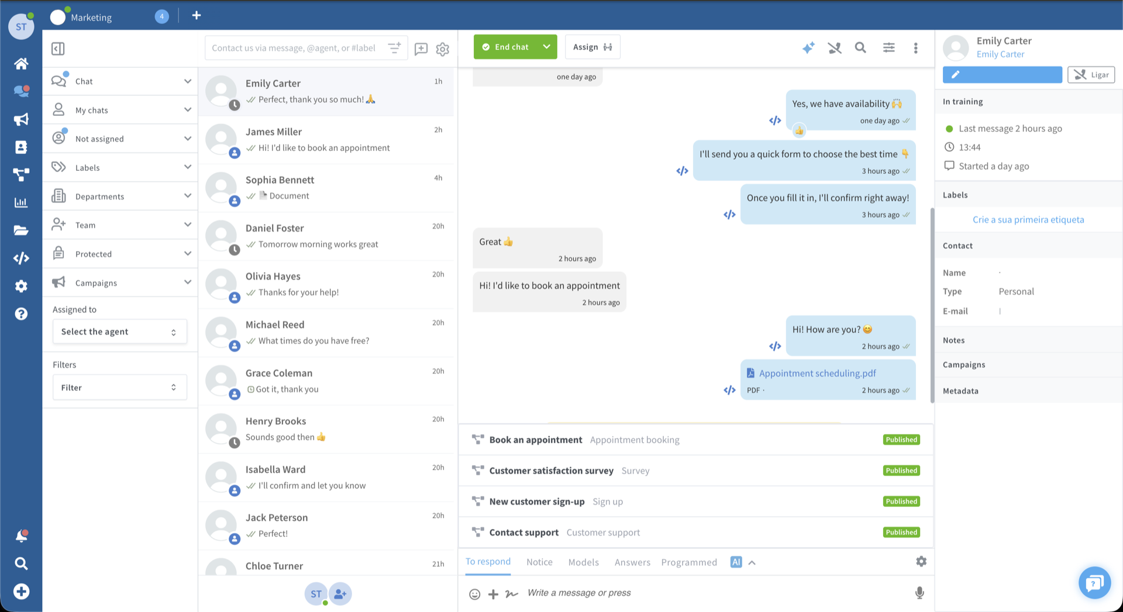Expand the My chats section
1123x612 pixels.
[120, 109]
